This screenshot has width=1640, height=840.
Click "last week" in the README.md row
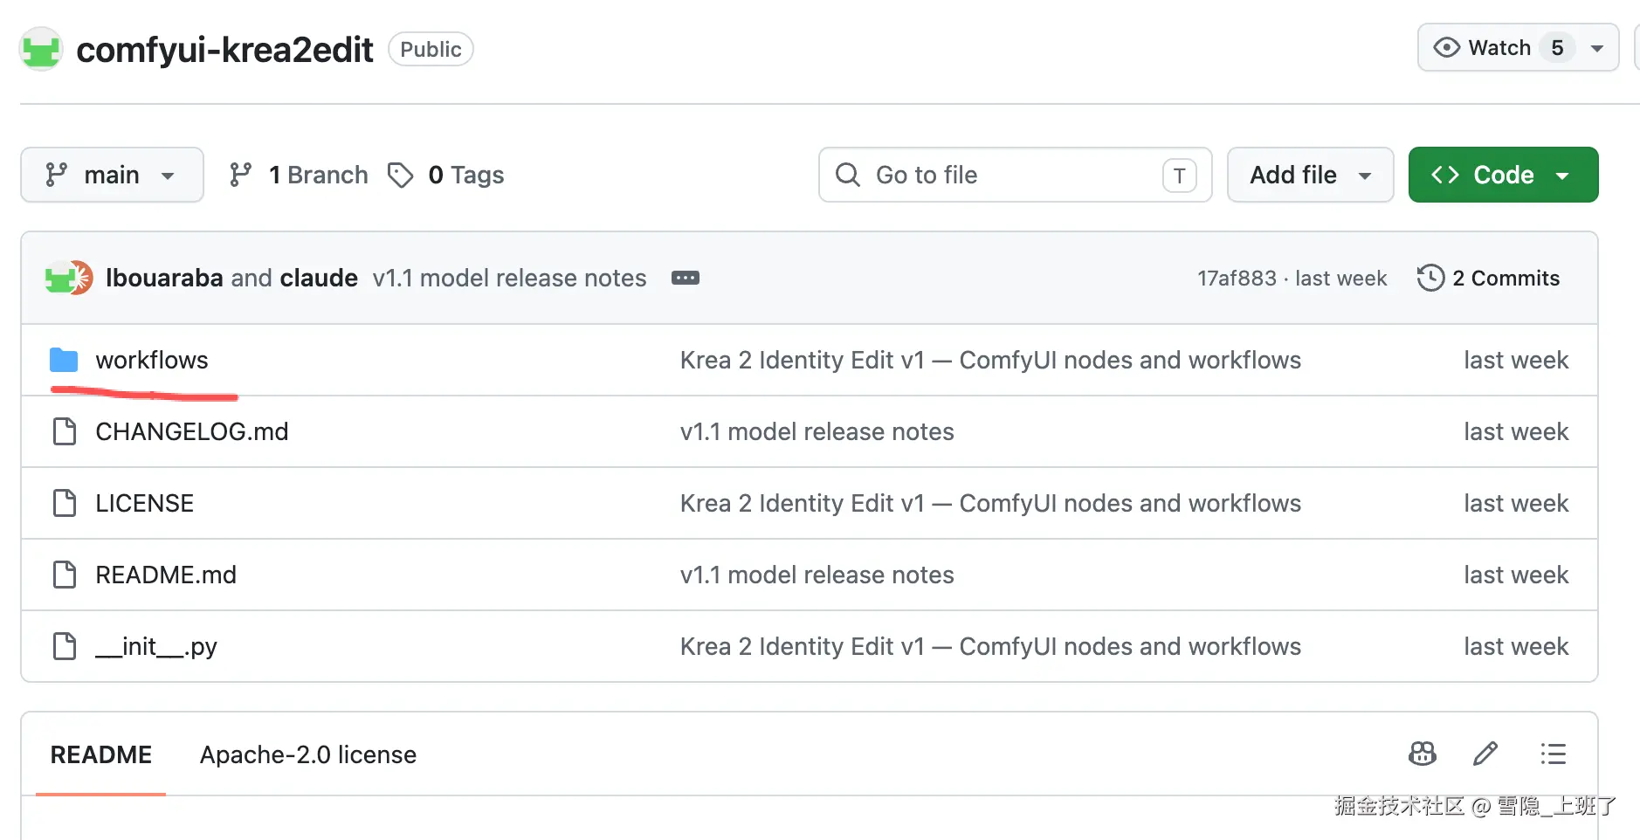1516,575
